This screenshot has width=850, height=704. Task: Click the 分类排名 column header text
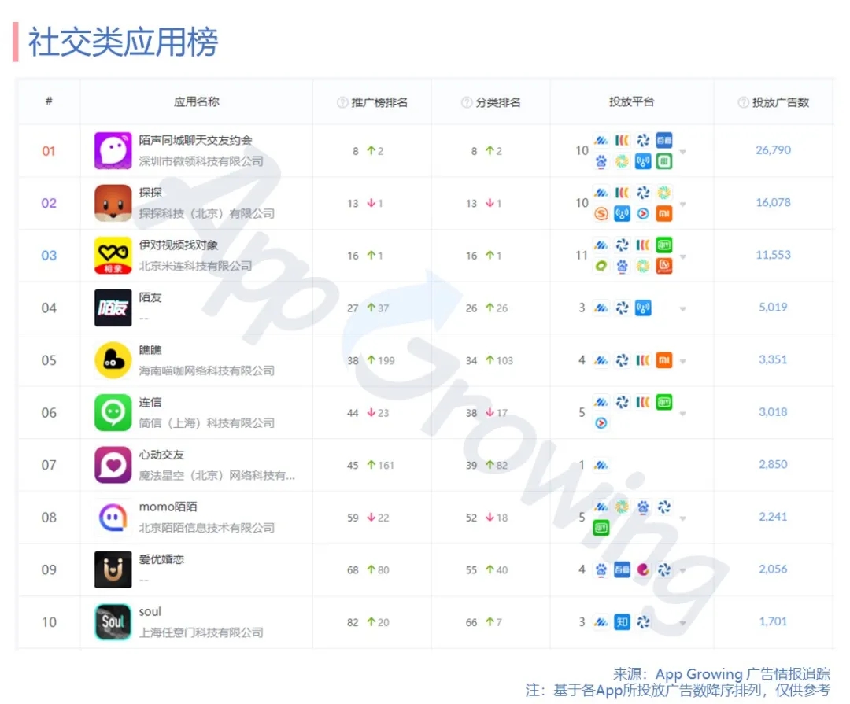click(x=498, y=102)
